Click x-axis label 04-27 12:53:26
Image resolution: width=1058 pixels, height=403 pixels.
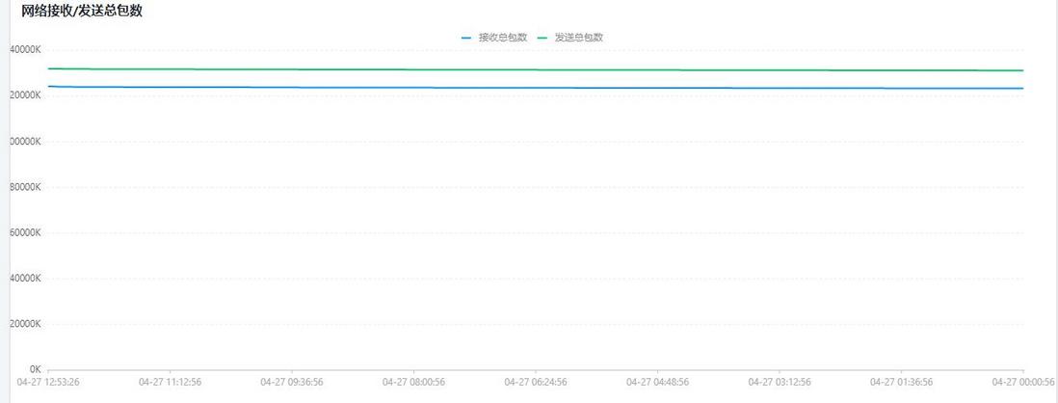48,382
